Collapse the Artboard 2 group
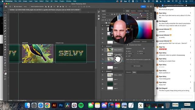This screenshot has width=195, height=110. [105, 46]
